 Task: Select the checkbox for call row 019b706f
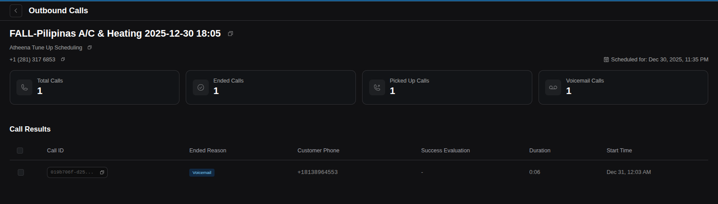pyautogui.click(x=20, y=172)
